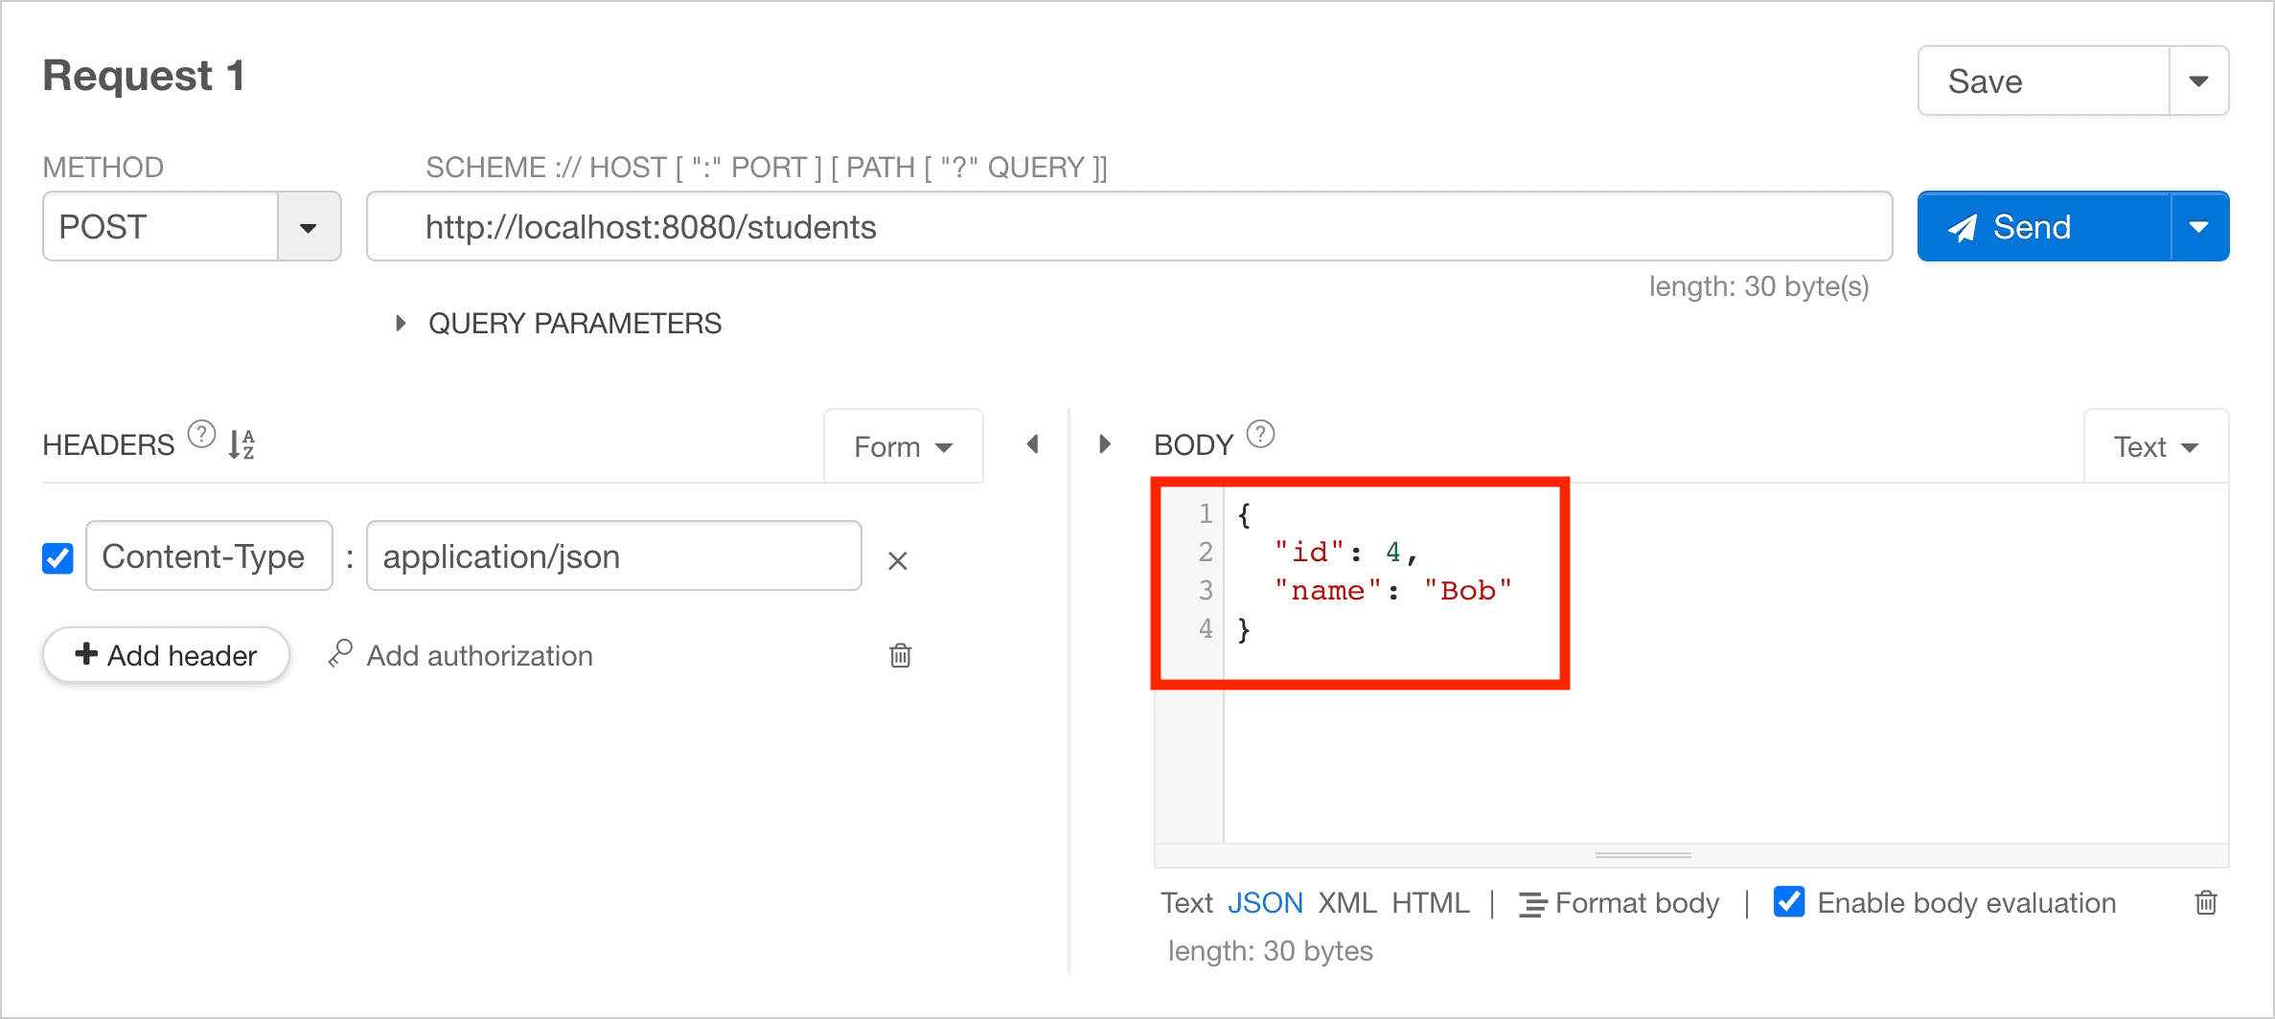Viewport: 2275px width, 1019px height.
Task: Open the POST method dropdown
Action: point(309,227)
